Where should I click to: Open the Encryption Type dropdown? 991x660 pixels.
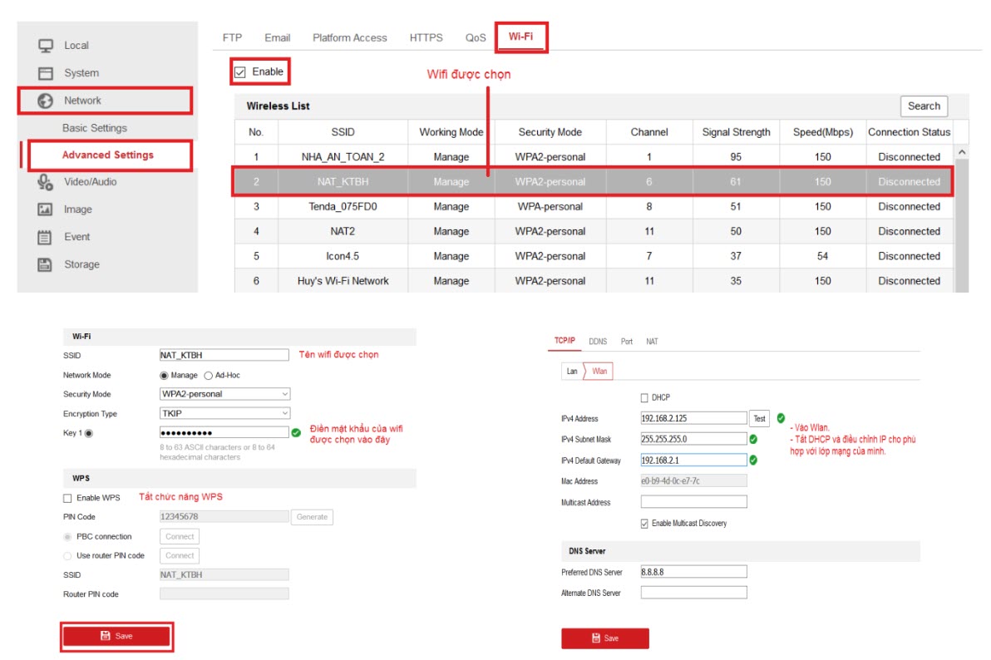tap(224, 413)
